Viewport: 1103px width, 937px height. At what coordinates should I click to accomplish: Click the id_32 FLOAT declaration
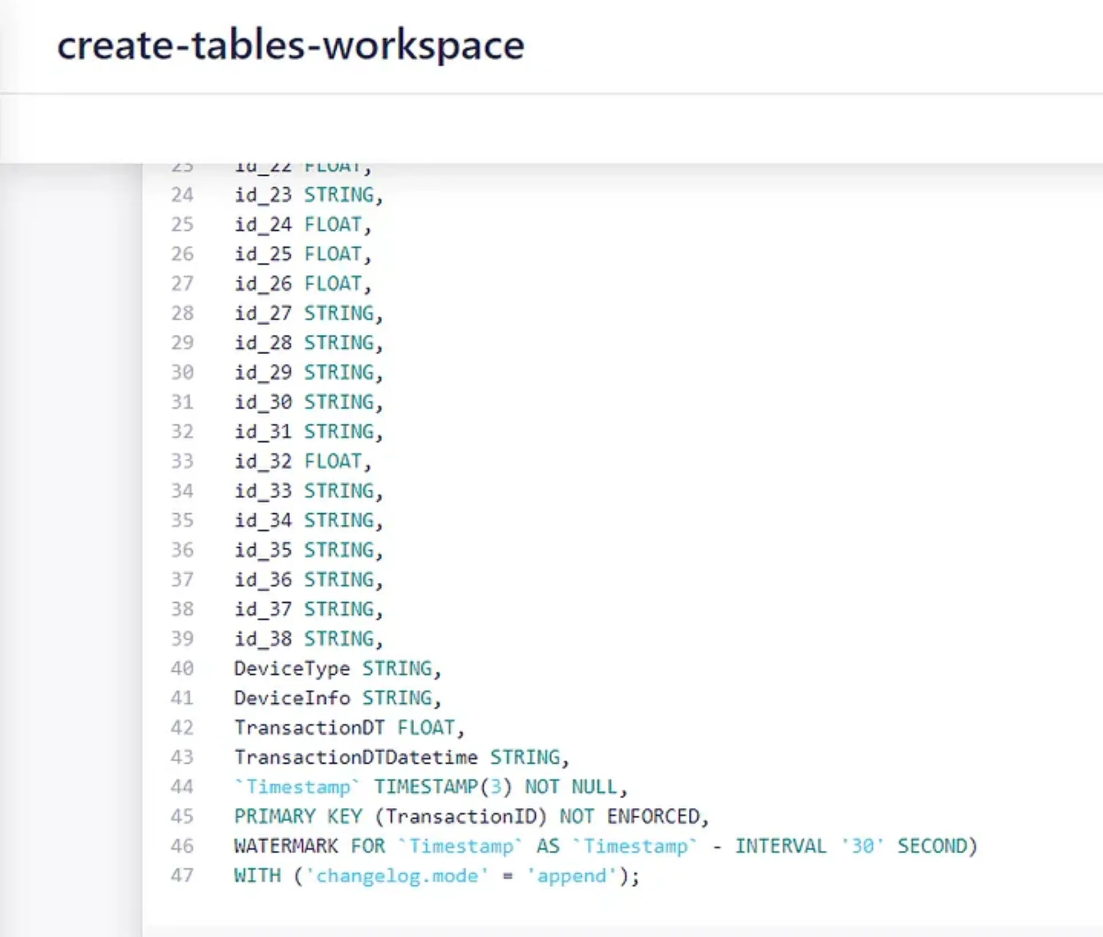(302, 460)
